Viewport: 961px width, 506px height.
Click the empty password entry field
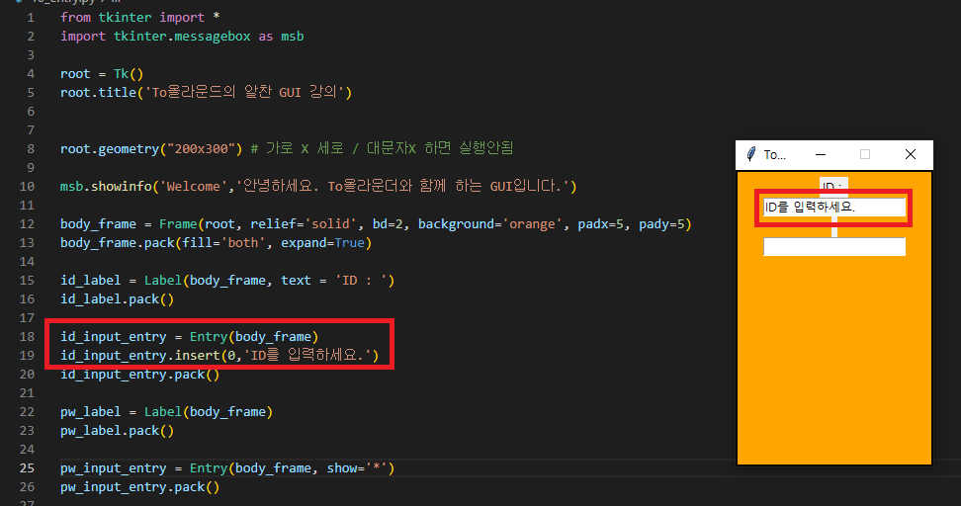pos(834,246)
